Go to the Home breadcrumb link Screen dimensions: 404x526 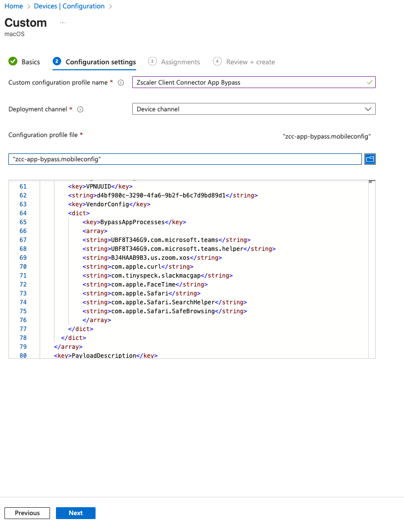[14, 6]
